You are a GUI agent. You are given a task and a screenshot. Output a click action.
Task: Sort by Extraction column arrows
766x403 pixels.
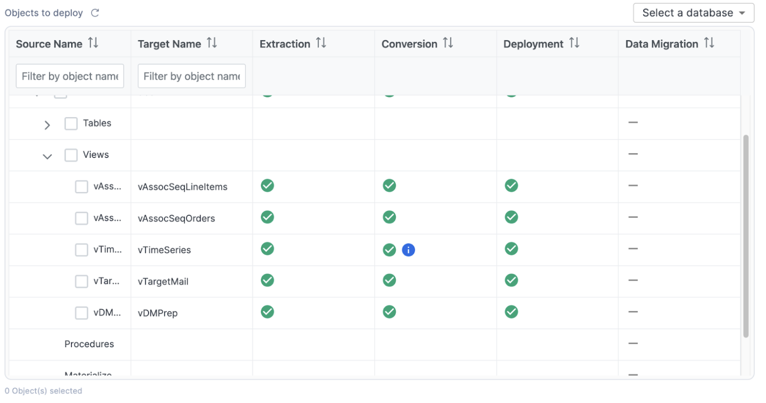[321, 44]
